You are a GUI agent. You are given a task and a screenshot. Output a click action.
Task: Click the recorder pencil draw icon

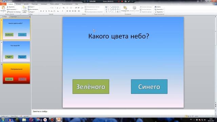click(x=129, y=1)
